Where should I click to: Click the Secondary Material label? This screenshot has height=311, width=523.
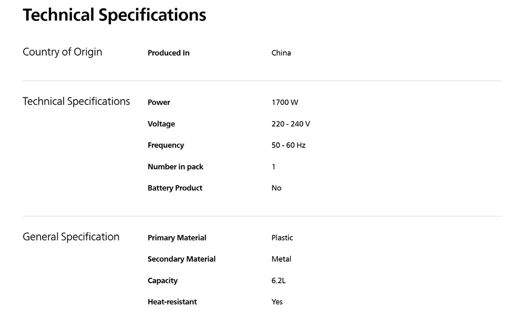182,259
